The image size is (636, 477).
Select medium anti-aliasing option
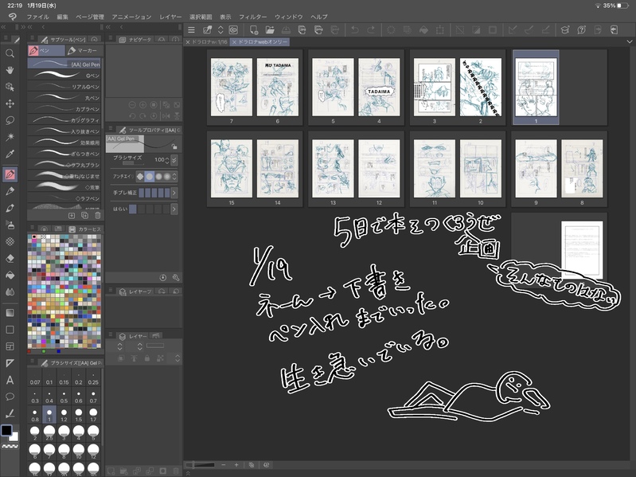pyautogui.click(x=158, y=177)
